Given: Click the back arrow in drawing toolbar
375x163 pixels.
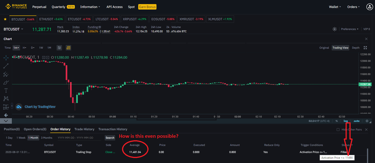Looking at the screenshot, I should tap(6, 115).
